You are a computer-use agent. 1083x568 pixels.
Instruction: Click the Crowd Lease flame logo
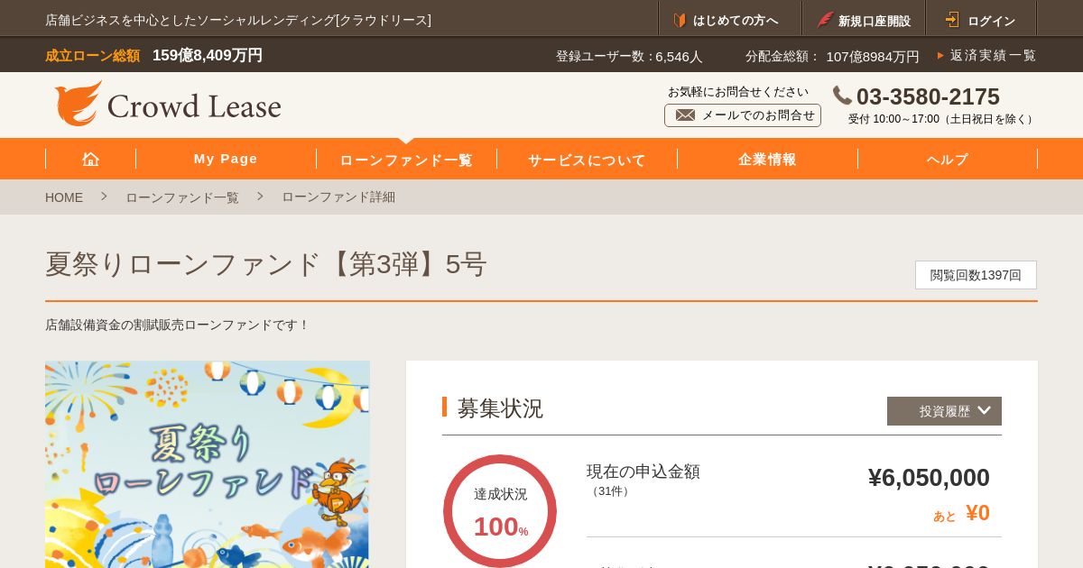[x=78, y=104]
